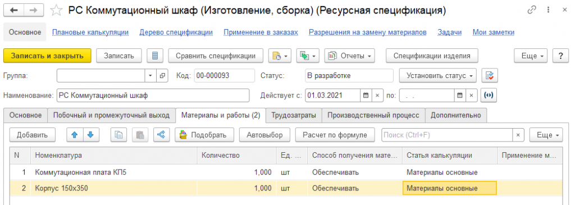Move row up with blue up arrow
Screen dimensions: 575x205
point(75,135)
